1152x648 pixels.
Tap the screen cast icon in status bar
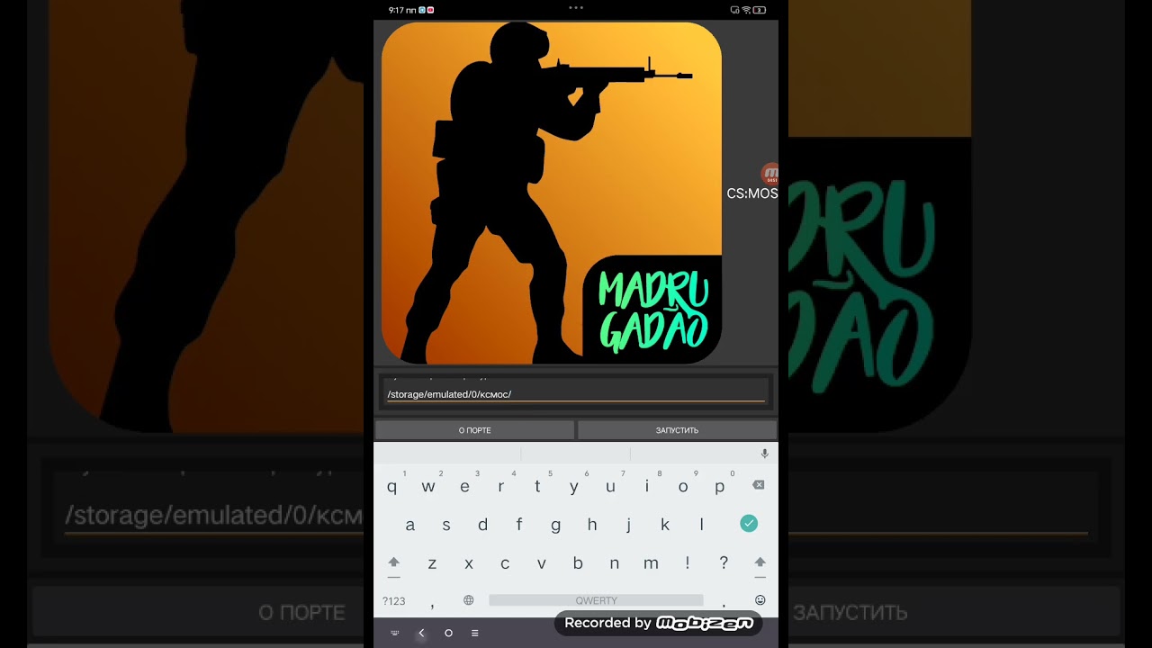point(734,10)
